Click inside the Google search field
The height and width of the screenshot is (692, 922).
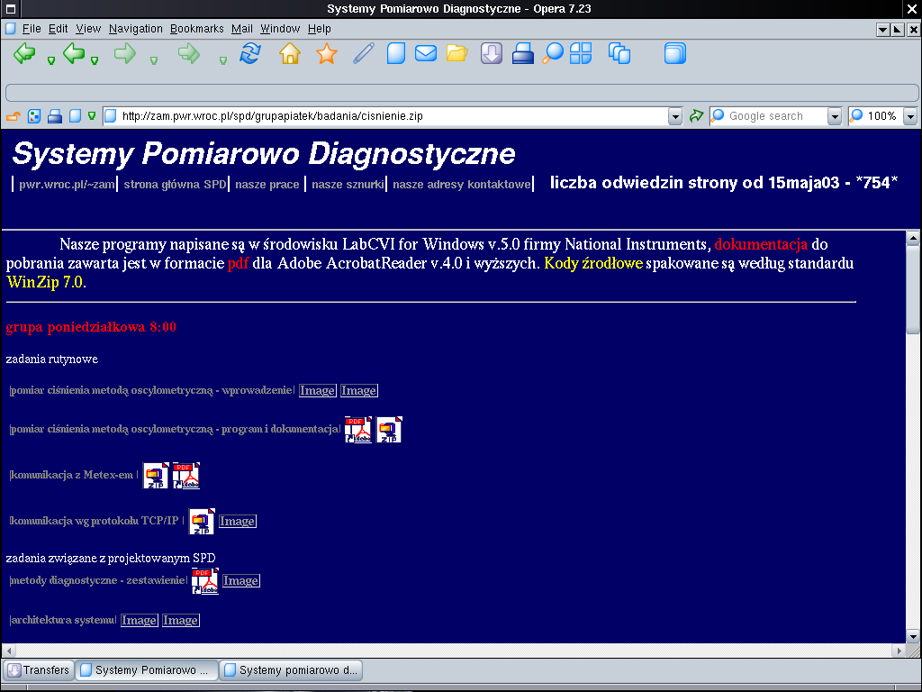tap(774, 116)
